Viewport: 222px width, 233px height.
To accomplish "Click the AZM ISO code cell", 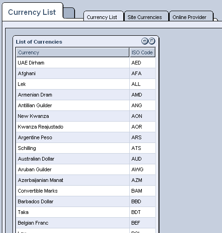I will (142, 180).
